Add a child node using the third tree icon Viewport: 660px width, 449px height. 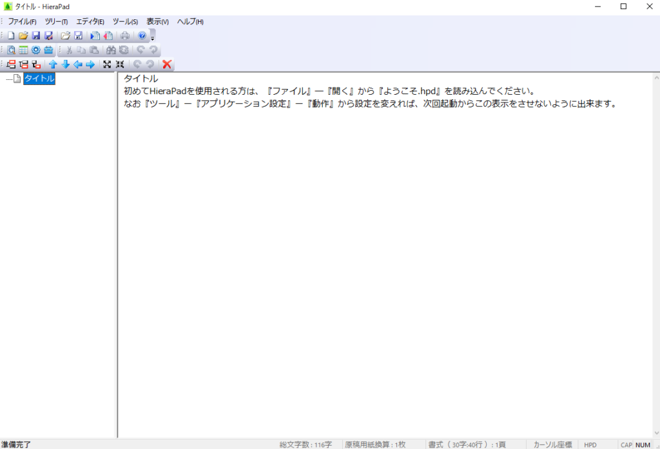(x=36, y=64)
